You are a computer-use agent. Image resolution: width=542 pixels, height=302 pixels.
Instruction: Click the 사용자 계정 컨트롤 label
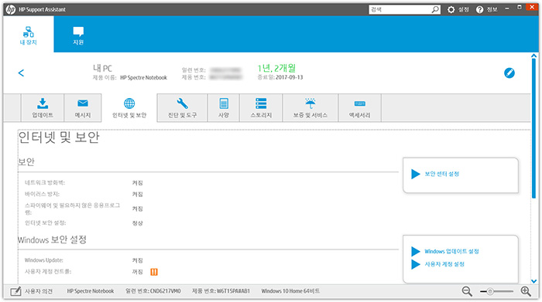[48, 272]
